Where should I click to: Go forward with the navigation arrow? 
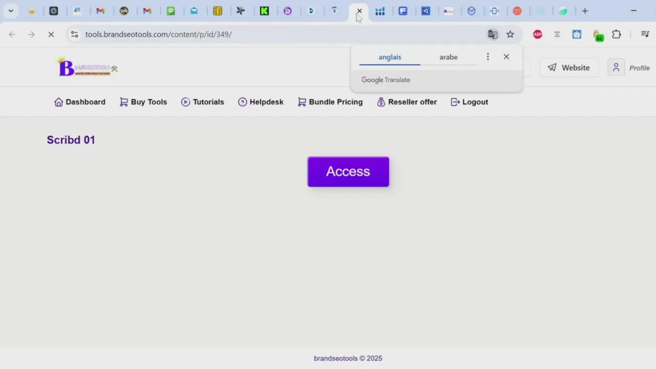pos(31,34)
